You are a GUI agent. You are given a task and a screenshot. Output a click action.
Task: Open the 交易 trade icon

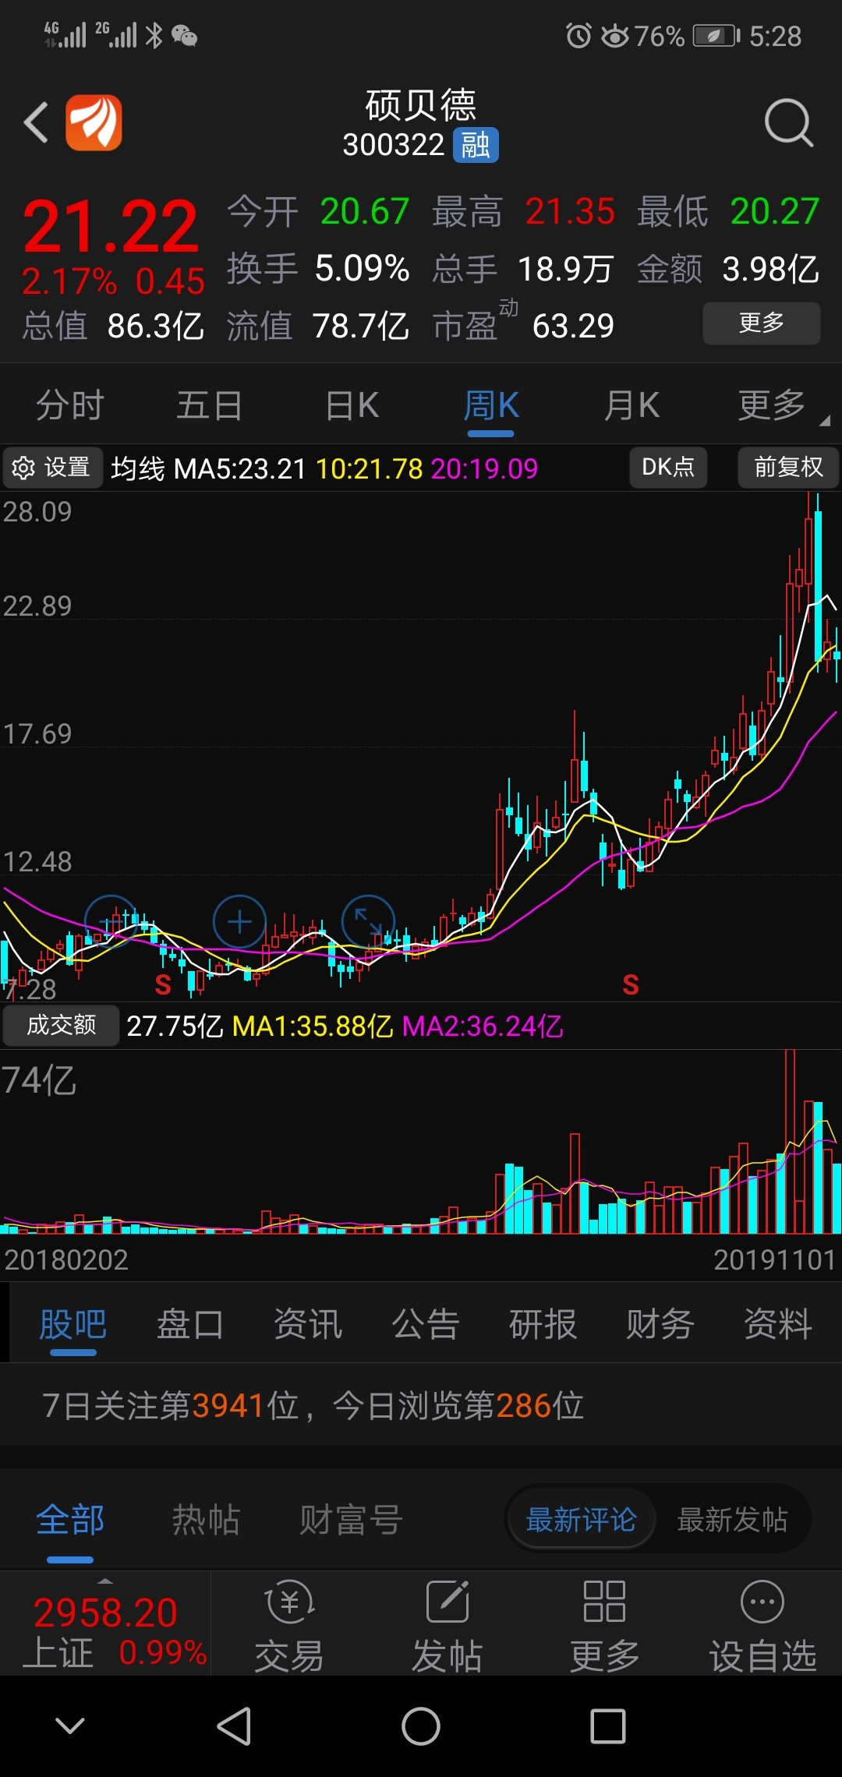tap(290, 1627)
